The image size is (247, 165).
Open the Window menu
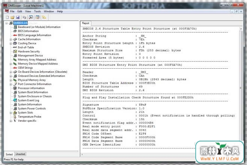[49, 11]
